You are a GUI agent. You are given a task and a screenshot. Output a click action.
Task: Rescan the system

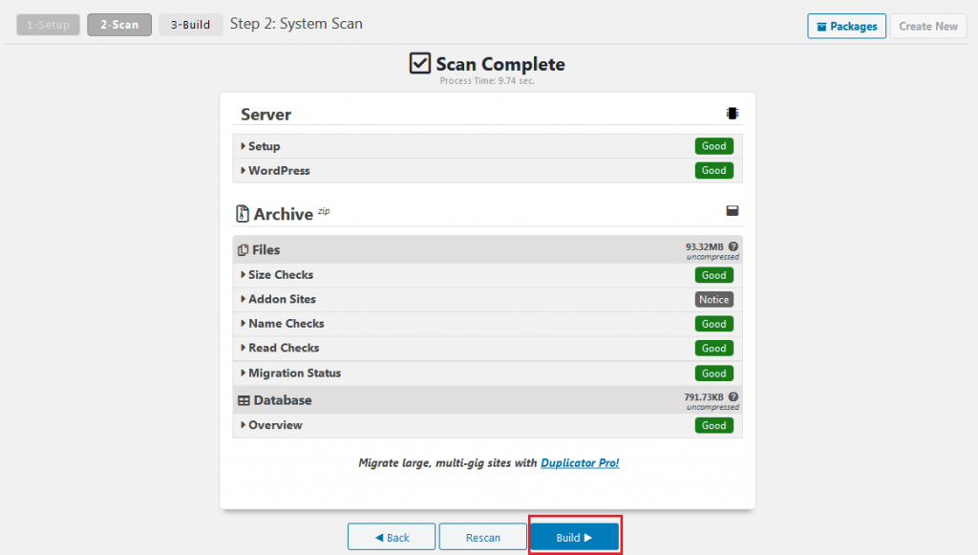[x=482, y=537]
